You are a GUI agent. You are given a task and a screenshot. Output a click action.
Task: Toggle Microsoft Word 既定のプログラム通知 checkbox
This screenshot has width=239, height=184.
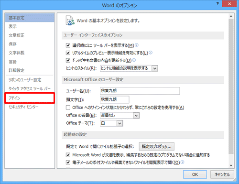coord(68,155)
